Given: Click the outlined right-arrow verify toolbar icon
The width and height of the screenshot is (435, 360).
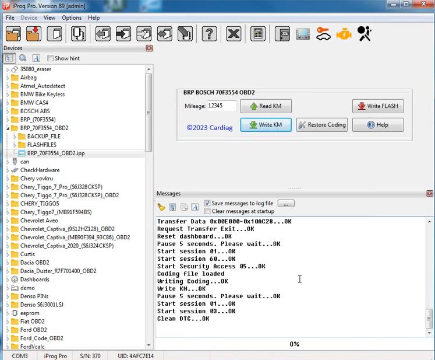Looking at the screenshot, I should click(144, 34).
